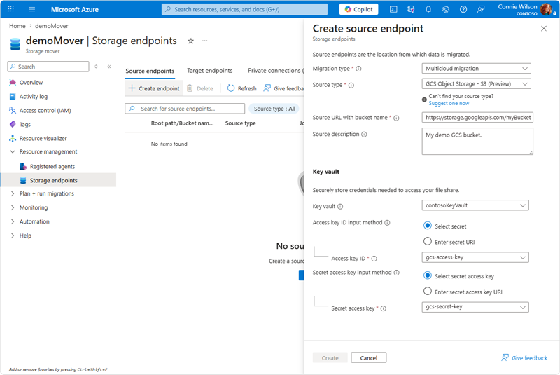Choose the Enter secret URI radio option
Viewport: 560px width, 375px height.
tap(427, 241)
